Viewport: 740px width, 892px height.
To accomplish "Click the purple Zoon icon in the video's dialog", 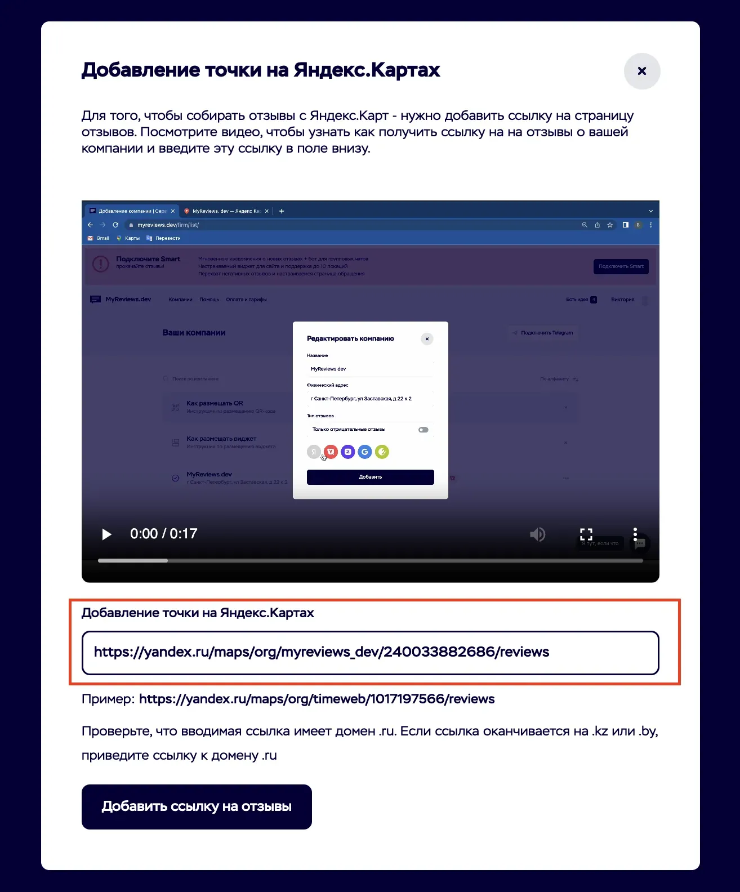I will [348, 452].
